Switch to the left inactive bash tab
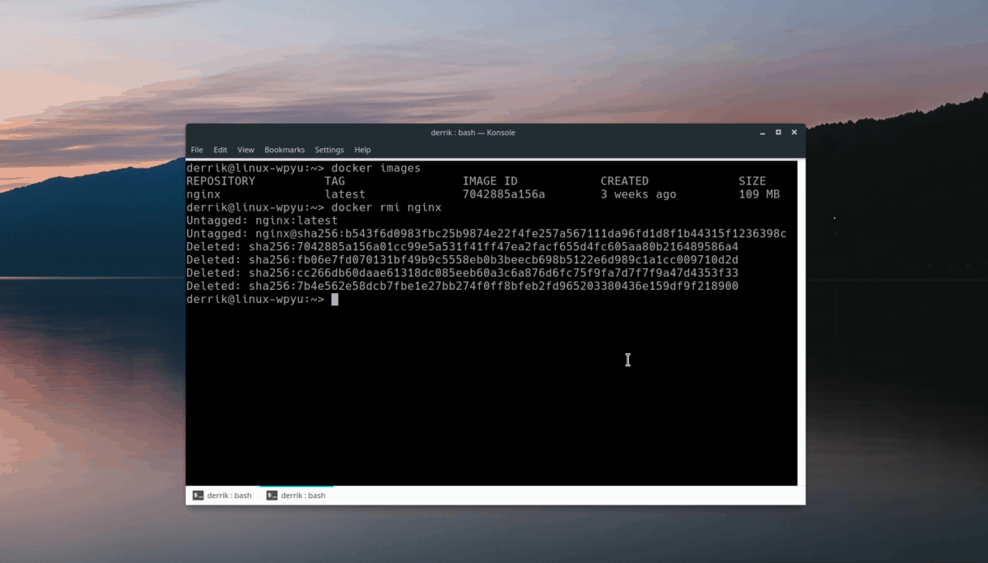This screenshot has width=988, height=563. tap(222, 496)
